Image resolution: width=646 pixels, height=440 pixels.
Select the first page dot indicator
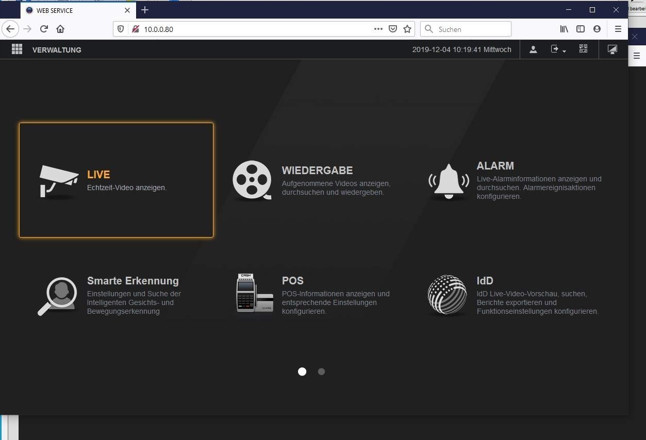302,371
